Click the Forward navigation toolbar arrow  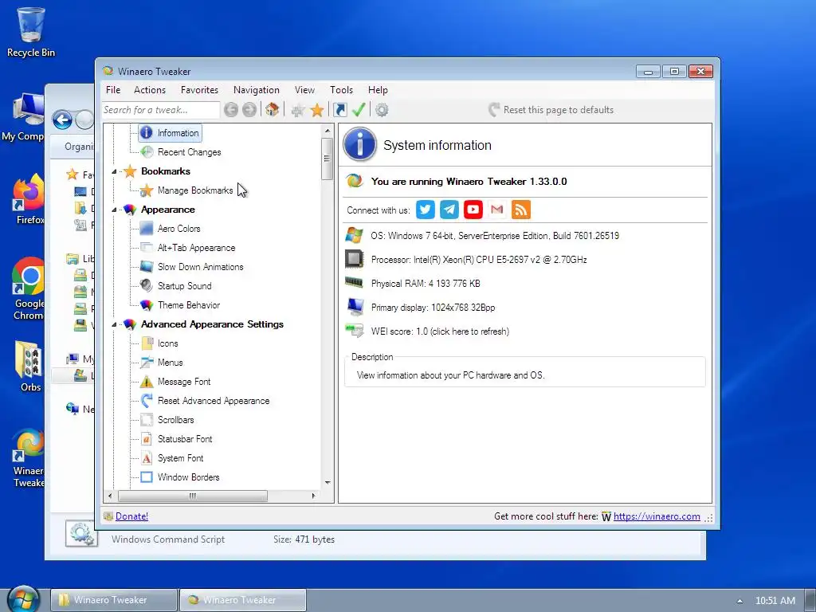(x=249, y=110)
